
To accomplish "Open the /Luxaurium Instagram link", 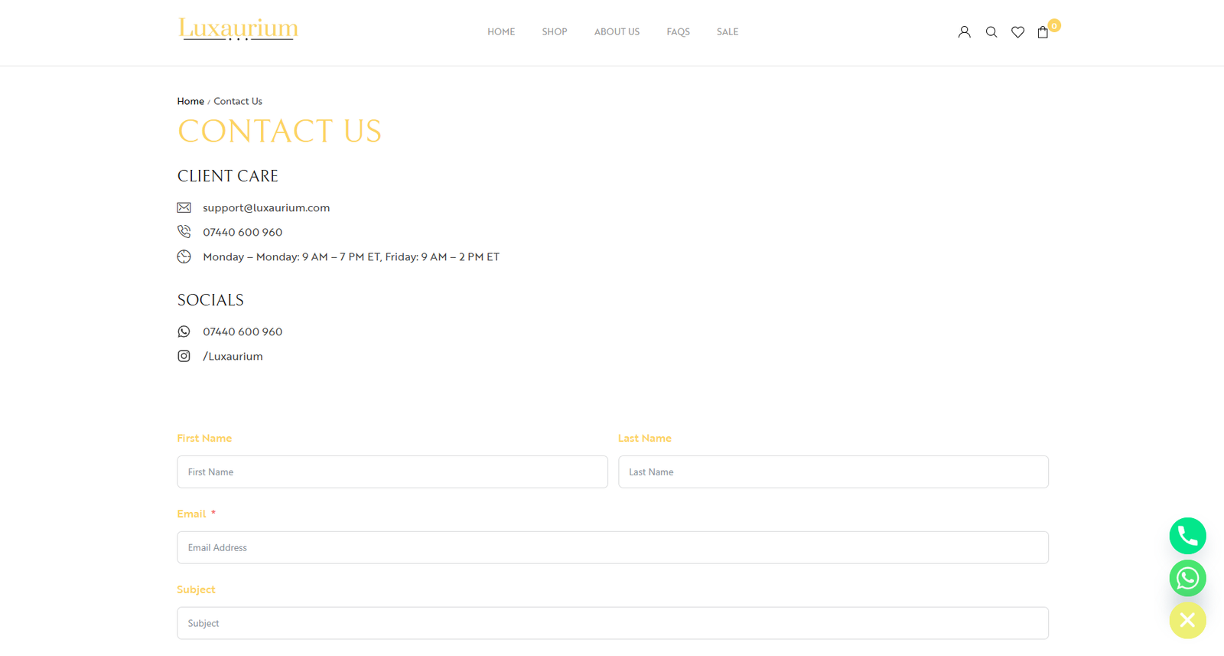I will click(x=233, y=356).
